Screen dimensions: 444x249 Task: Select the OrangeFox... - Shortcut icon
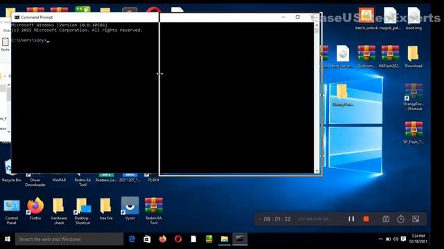tap(413, 97)
